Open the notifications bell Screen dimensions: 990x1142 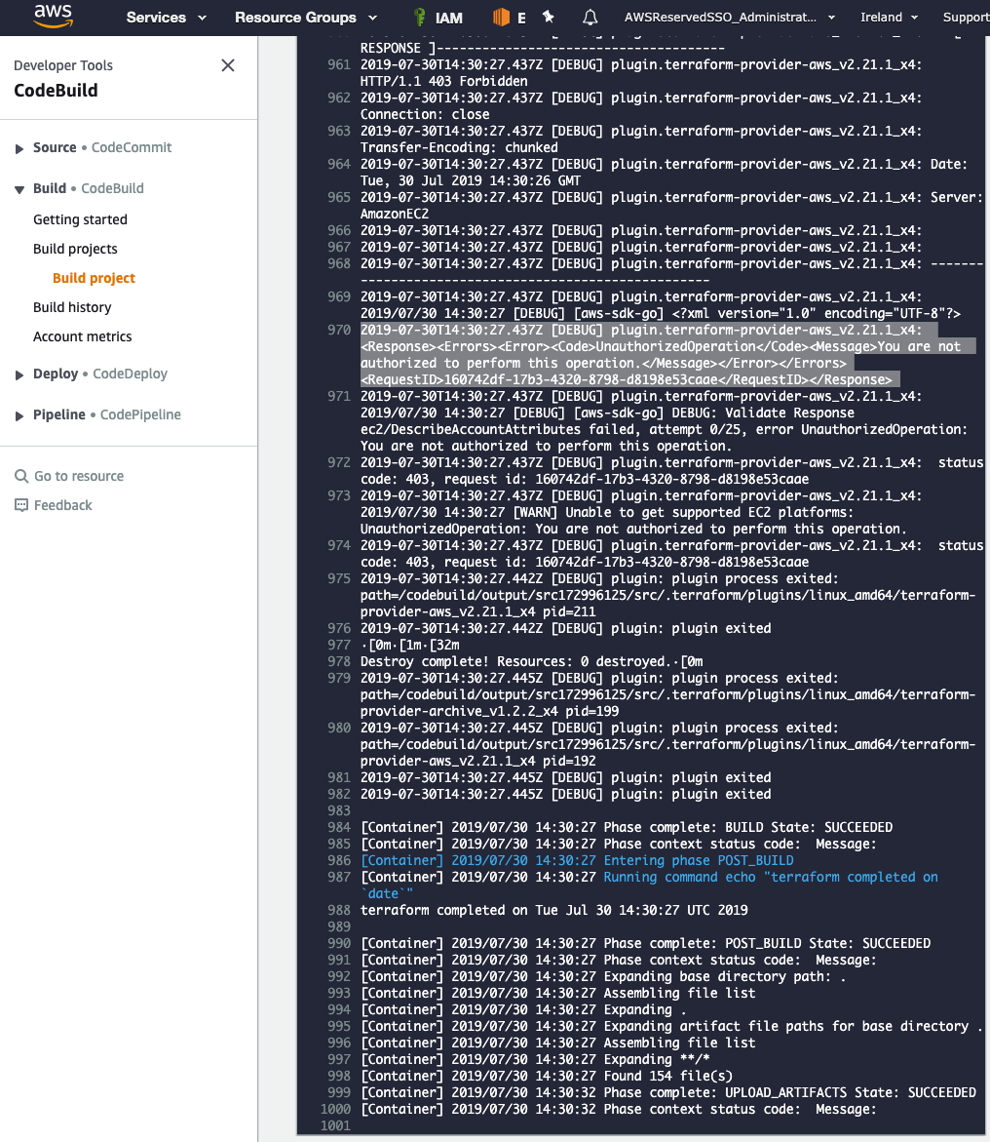pos(590,18)
